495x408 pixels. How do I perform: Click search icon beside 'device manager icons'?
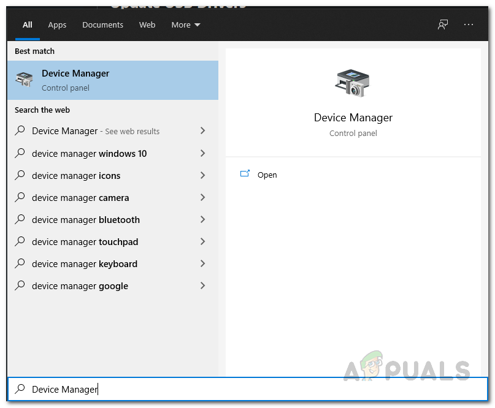click(20, 175)
